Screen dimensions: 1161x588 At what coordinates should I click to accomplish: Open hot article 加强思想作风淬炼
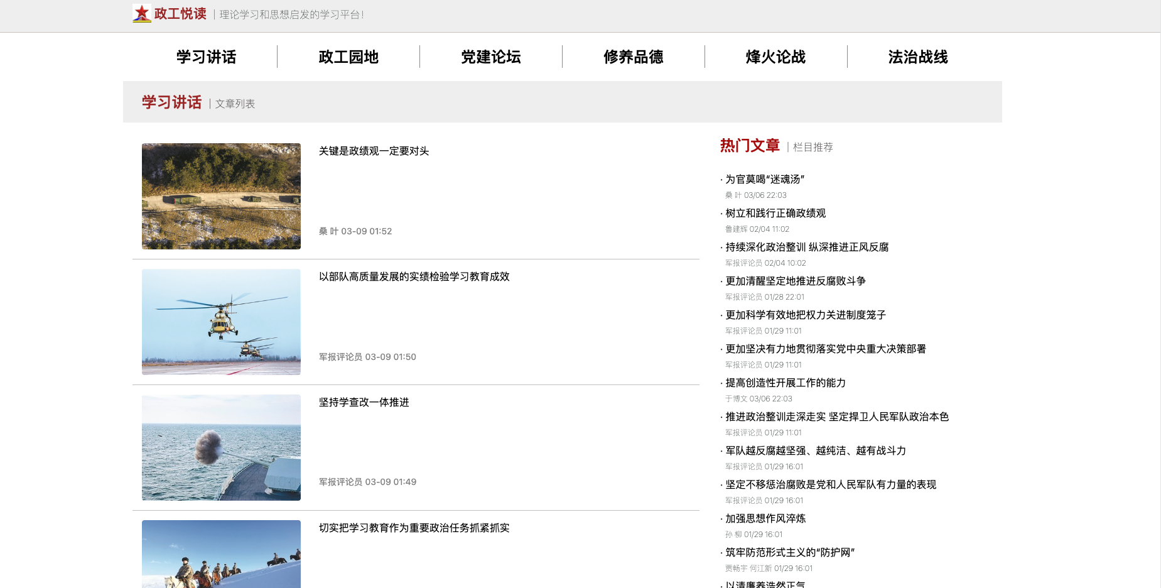point(765,519)
